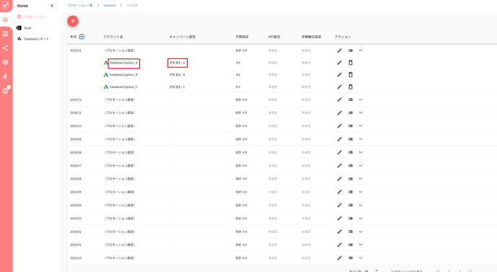Open the user account icon with notification badge

click(x=6, y=90)
